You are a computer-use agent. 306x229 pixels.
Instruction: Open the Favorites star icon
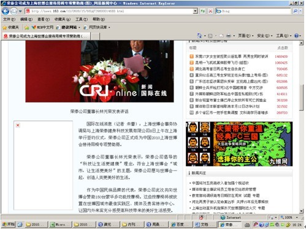coord(11,27)
